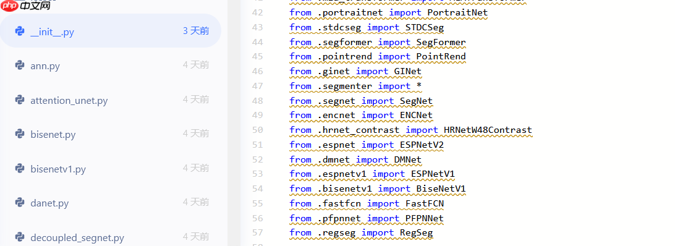Open danet.py in the sidebar

111,203
